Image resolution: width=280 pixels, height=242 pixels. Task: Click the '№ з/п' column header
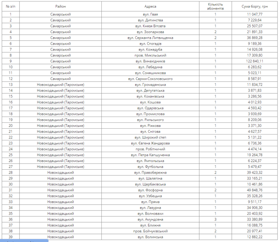click(11, 7)
